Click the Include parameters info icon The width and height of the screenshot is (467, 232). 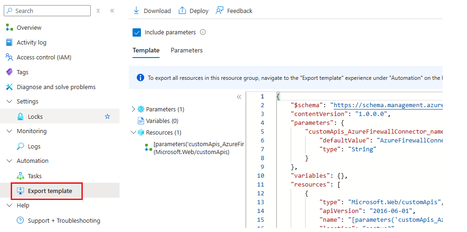click(x=203, y=32)
